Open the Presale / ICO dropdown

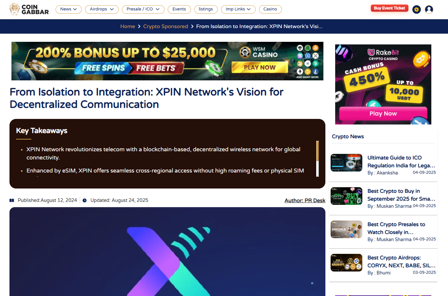(x=143, y=9)
